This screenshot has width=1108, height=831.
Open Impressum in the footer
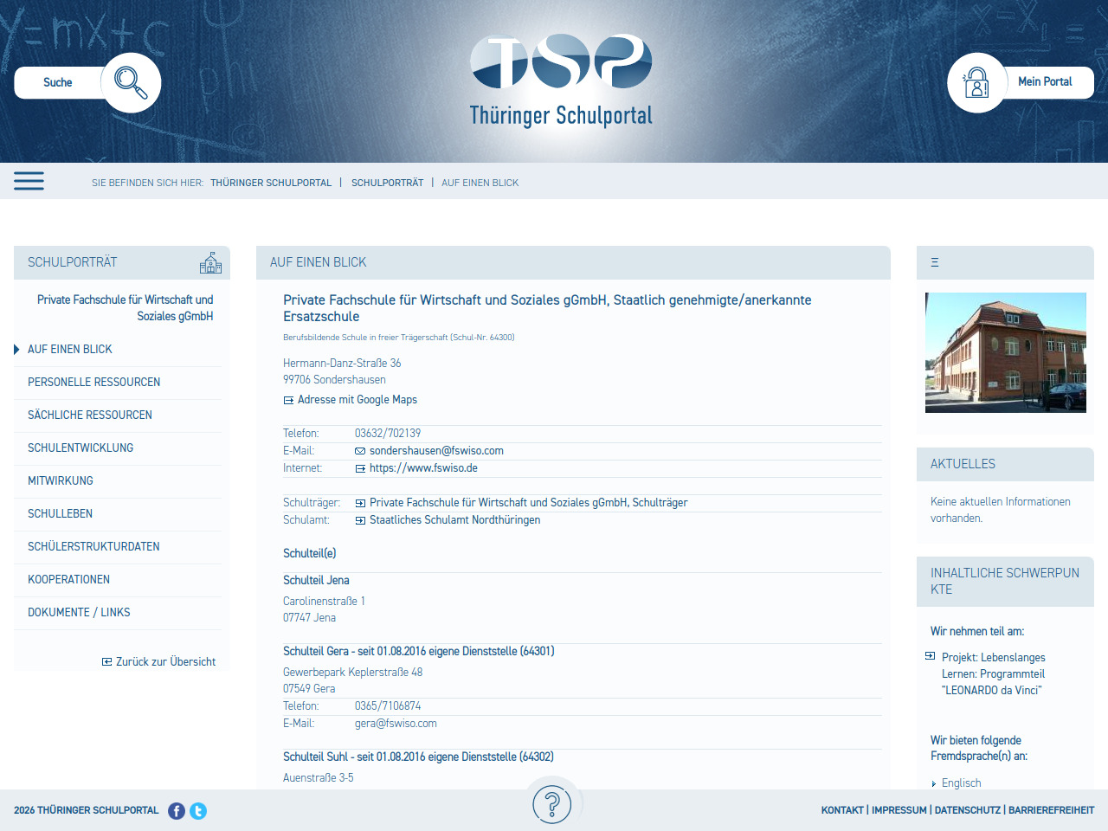point(899,810)
